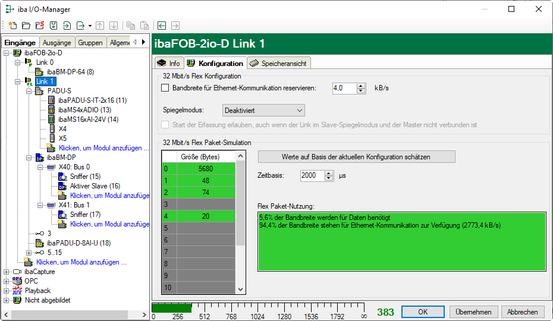Viewport: 553px width, 321px height.
Task: Click the OK button
Action: pos(423,312)
